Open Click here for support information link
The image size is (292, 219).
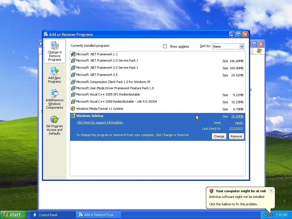coord(100,122)
